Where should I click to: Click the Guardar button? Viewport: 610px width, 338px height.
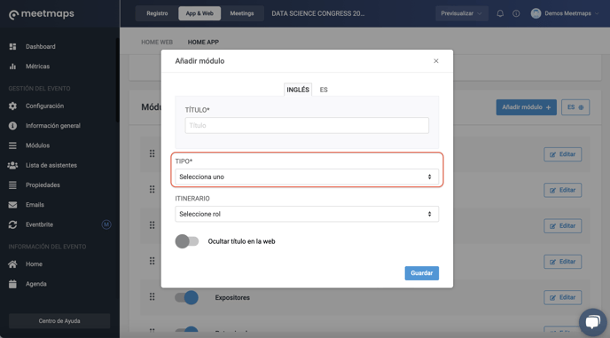[x=422, y=273]
